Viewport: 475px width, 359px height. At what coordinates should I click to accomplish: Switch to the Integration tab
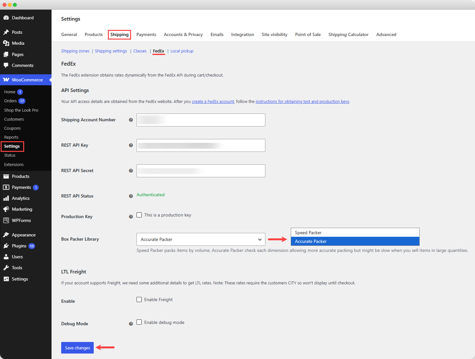tap(242, 34)
